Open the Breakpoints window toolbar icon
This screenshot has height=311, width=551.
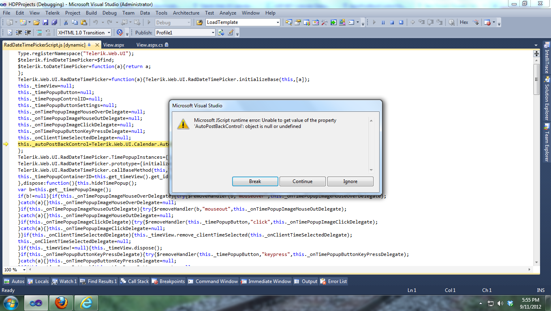coord(487,22)
